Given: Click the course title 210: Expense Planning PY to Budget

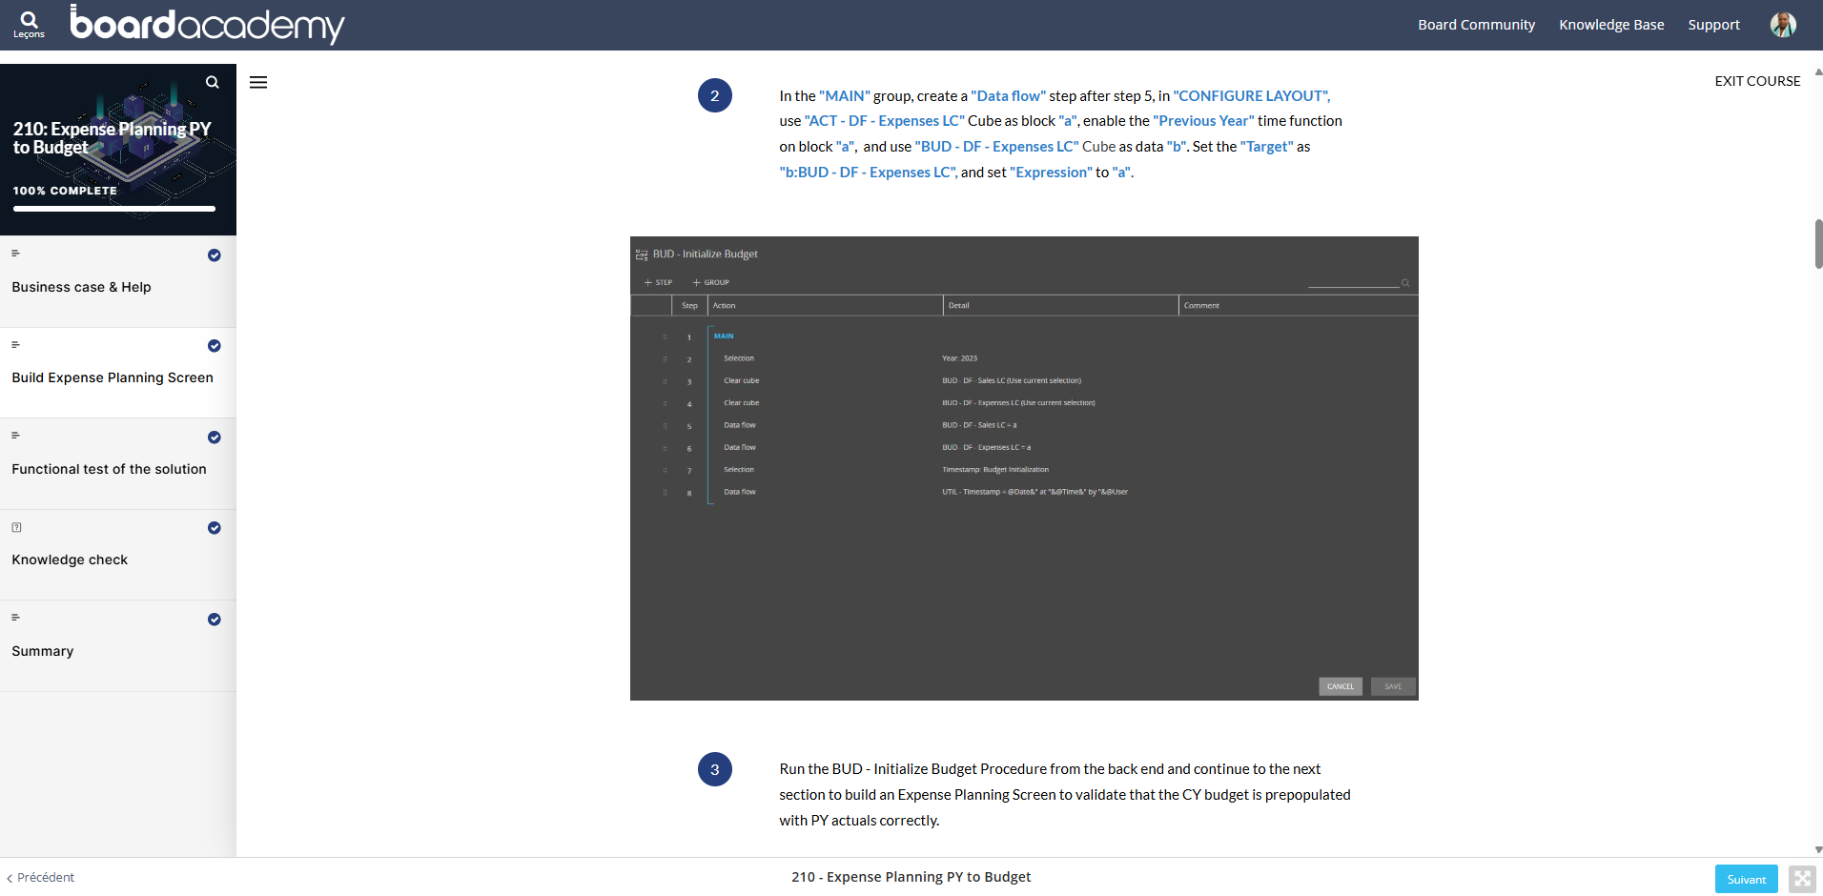Looking at the screenshot, I should pyautogui.click(x=112, y=138).
